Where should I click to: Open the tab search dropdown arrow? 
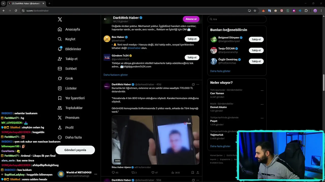point(3,4)
